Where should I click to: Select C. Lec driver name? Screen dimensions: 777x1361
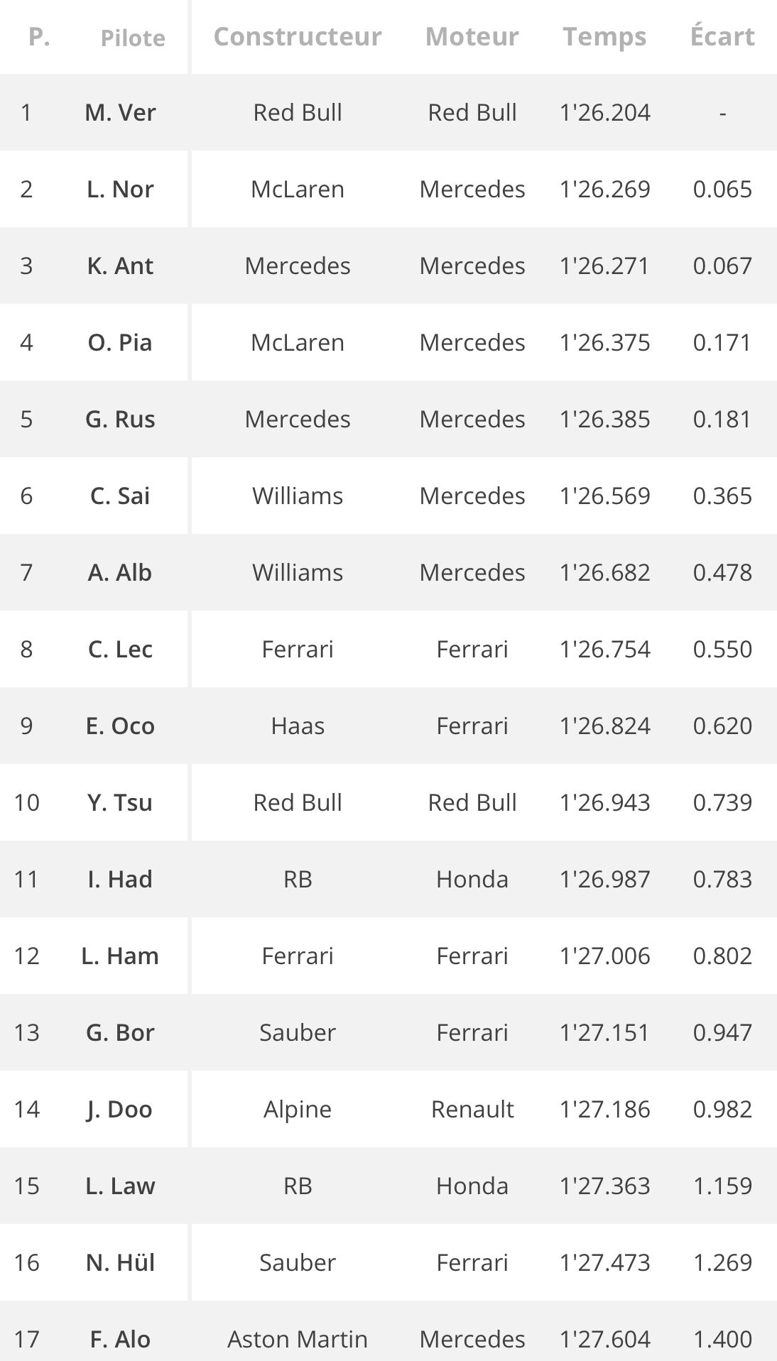tap(120, 649)
